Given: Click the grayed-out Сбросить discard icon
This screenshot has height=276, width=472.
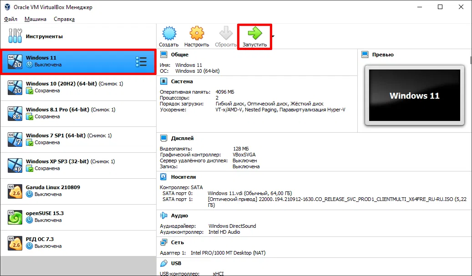Looking at the screenshot, I should pos(225,35).
